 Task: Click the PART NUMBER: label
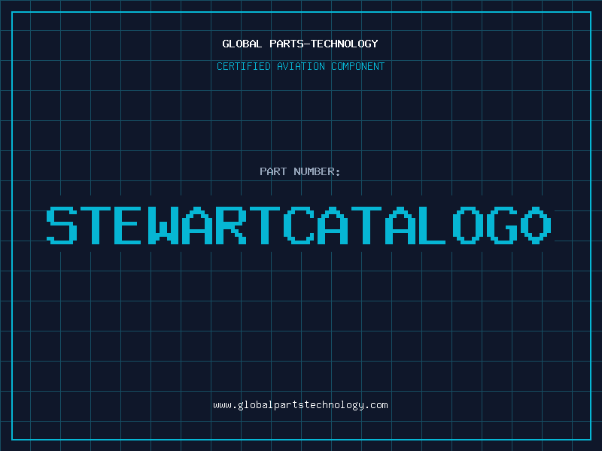[300, 171]
